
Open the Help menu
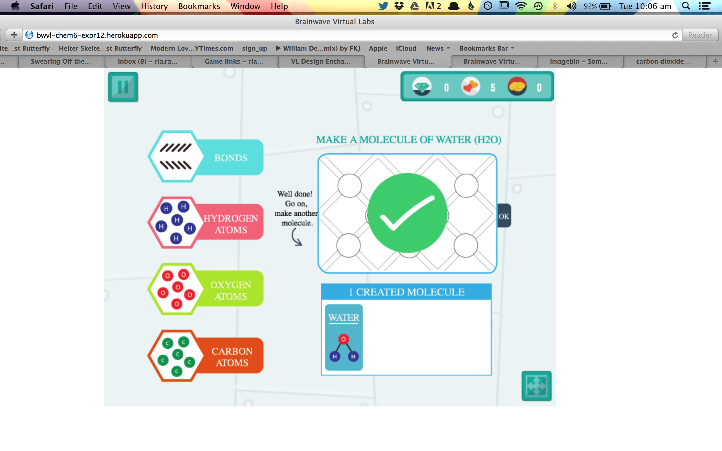click(x=279, y=6)
